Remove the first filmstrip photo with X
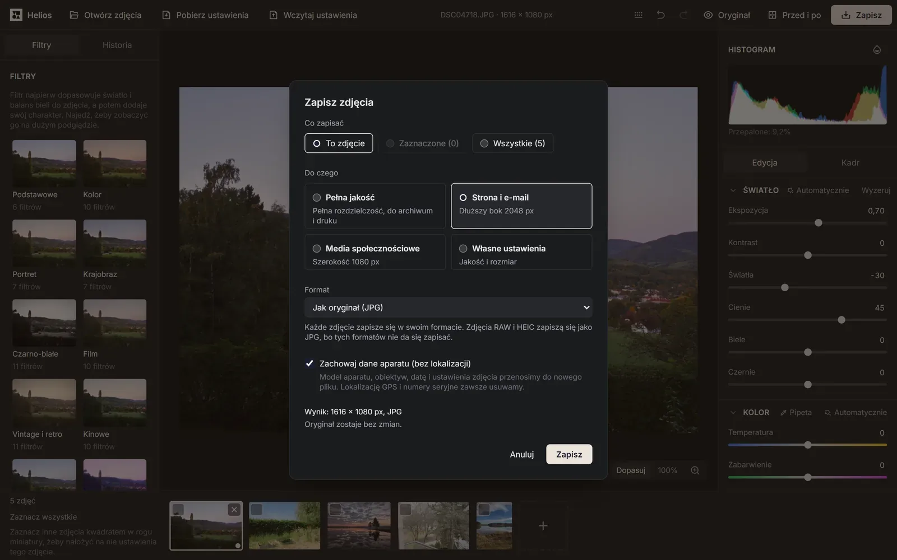This screenshot has width=897, height=560. [234, 510]
